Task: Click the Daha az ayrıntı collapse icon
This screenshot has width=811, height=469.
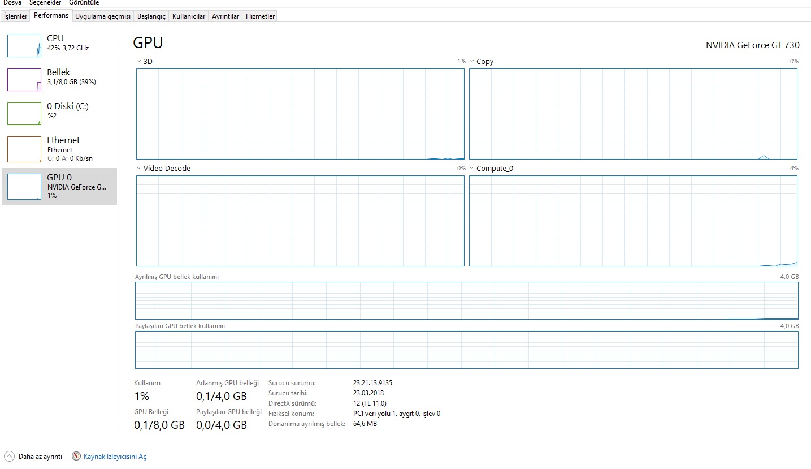Action: coord(10,456)
